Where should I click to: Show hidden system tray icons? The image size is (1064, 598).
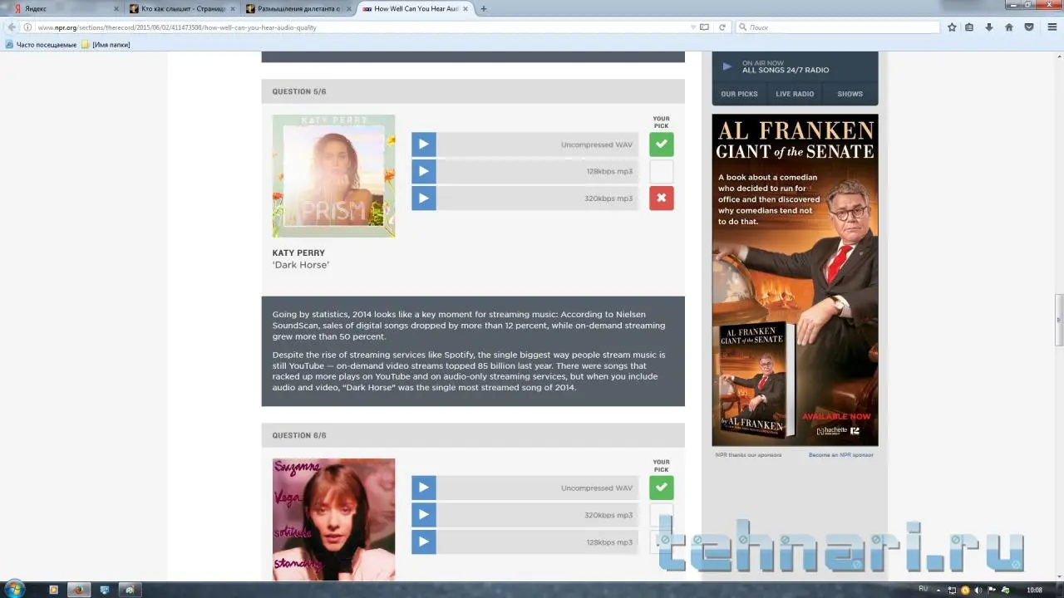coord(939,590)
